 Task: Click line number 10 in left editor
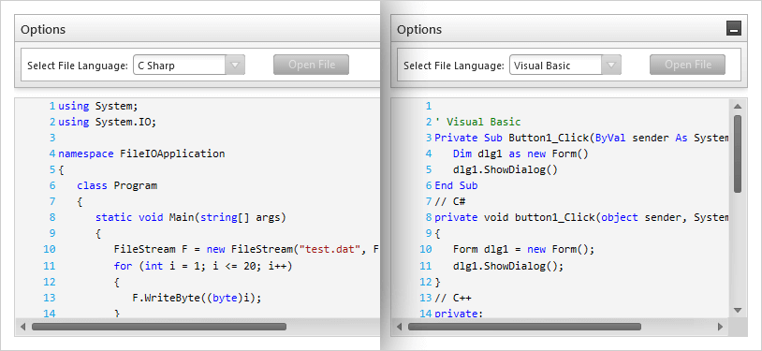click(49, 249)
